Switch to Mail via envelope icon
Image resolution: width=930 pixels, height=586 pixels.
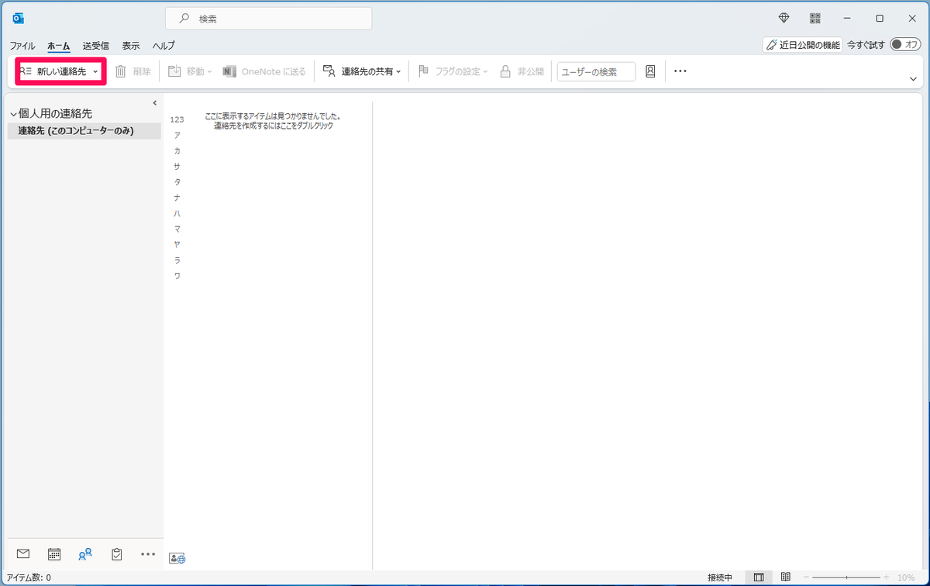23,553
